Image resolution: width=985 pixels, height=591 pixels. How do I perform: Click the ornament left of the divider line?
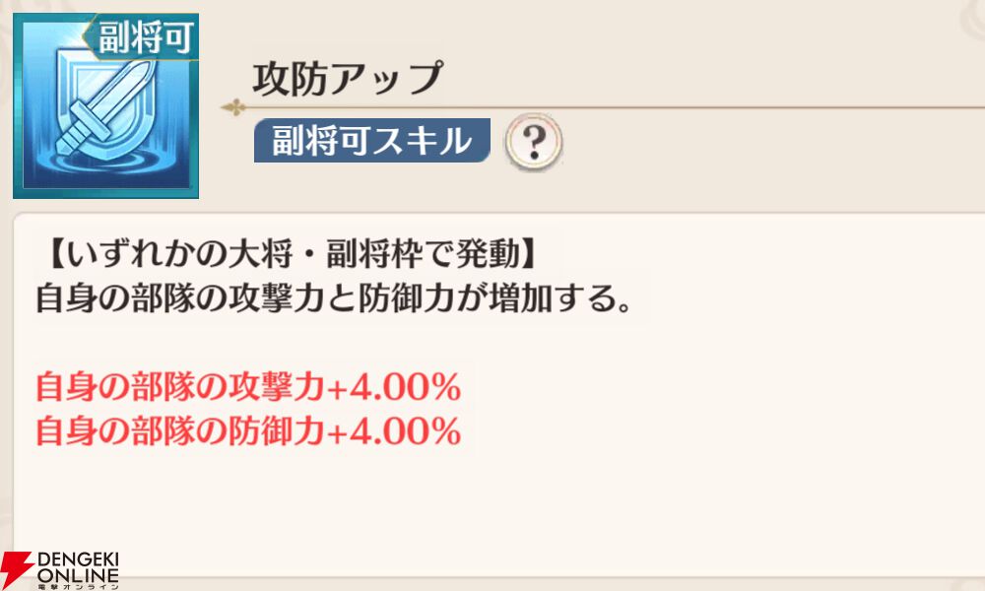point(233,106)
